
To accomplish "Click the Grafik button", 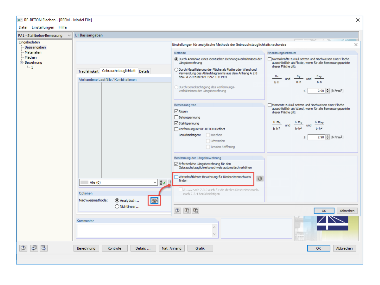I will [x=200, y=248].
